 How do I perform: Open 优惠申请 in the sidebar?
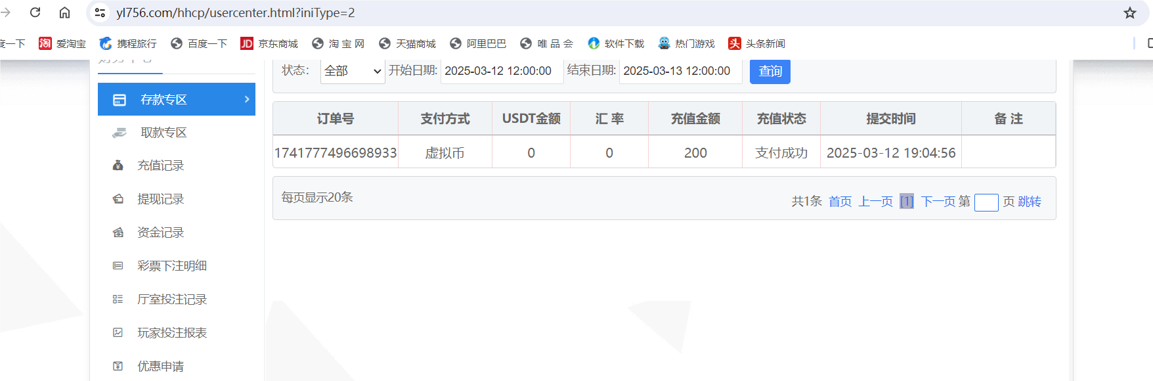click(160, 367)
